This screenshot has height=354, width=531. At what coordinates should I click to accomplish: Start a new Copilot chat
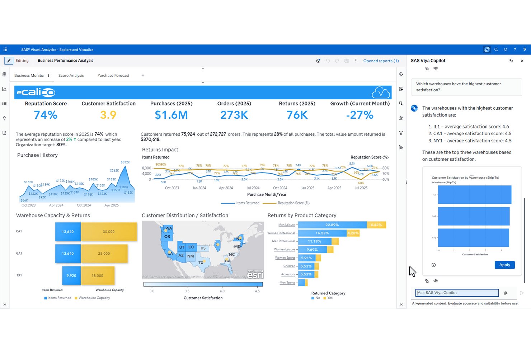(x=511, y=61)
